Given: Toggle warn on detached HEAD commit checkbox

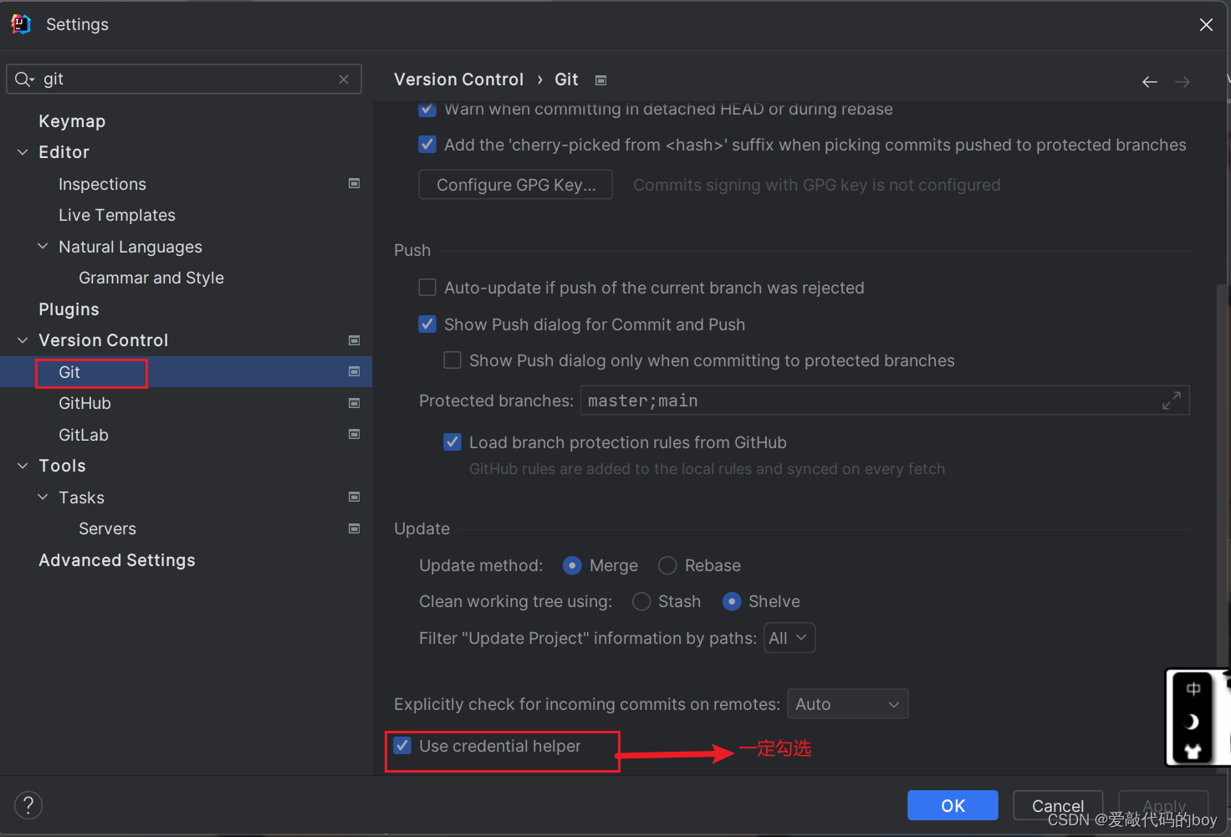Looking at the screenshot, I should [x=427, y=109].
